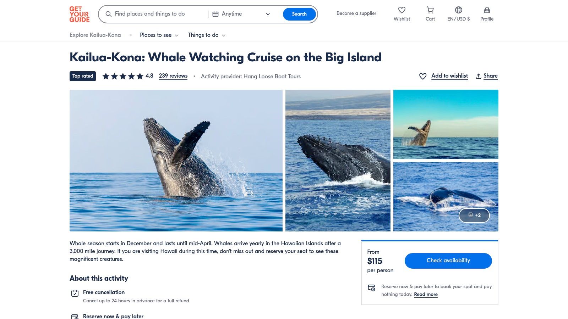Viewport: 568px width, 319px height.
Task: Open the 239 reviews link
Action: [x=173, y=76]
